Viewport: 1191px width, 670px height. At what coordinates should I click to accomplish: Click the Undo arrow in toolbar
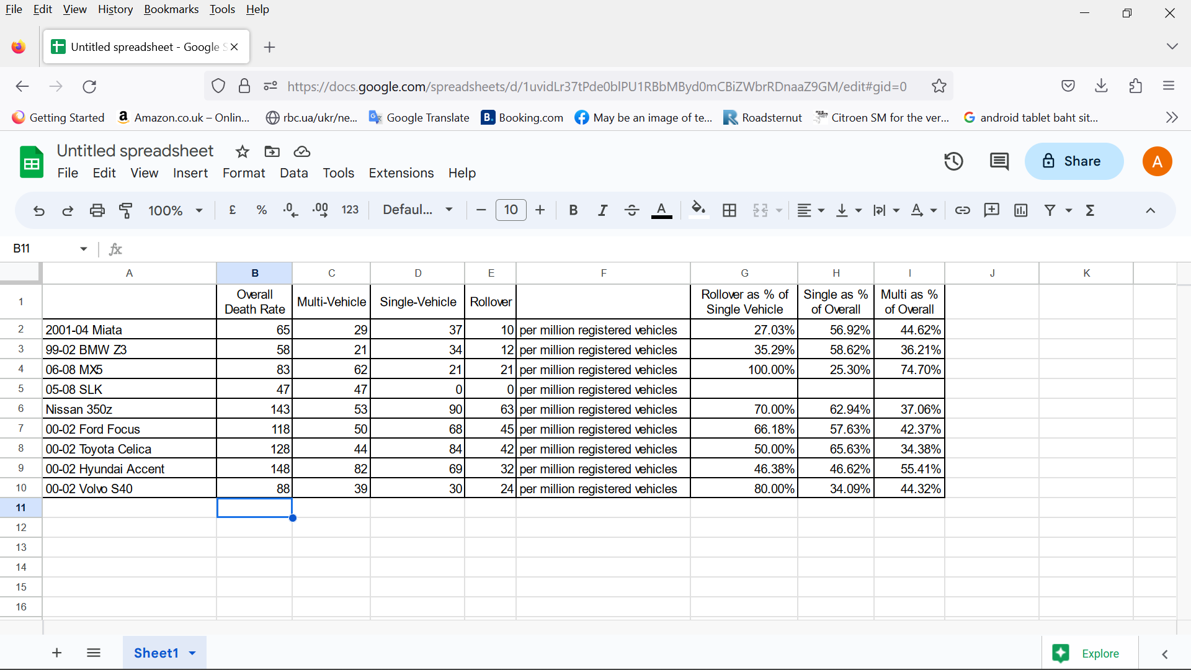pyautogui.click(x=38, y=211)
